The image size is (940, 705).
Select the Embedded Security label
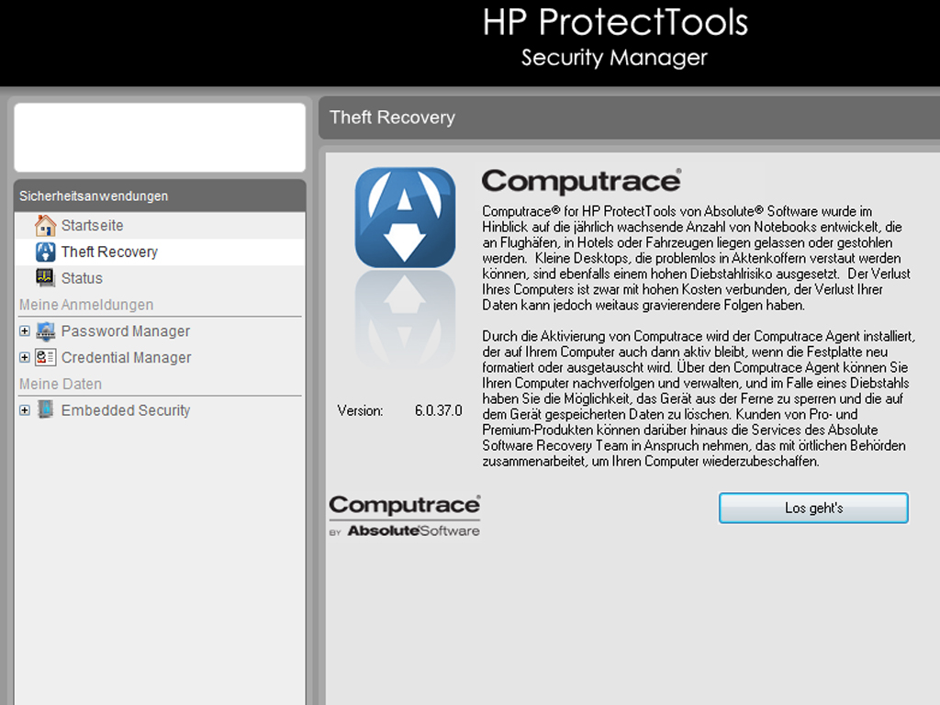(126, 410)
